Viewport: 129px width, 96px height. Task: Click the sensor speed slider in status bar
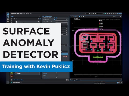(x=111, y=83)
